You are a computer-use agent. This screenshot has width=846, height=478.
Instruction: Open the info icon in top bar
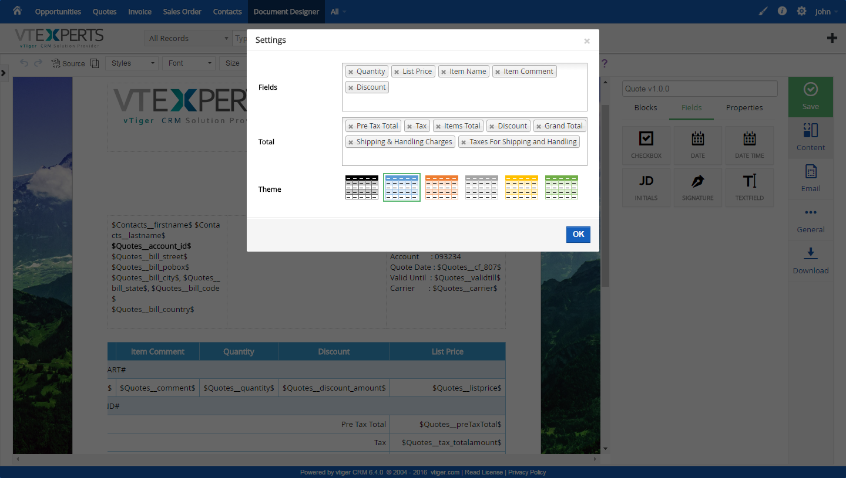782,11
